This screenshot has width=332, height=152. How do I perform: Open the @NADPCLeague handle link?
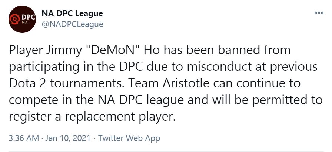pyautogui.click(x=72, y=24)
